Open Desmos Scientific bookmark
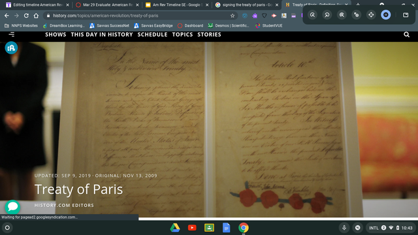Screen dimensions: 418x235 coord(229,25)
